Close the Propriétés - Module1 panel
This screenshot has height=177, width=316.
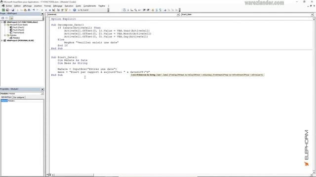coord(42,89)
